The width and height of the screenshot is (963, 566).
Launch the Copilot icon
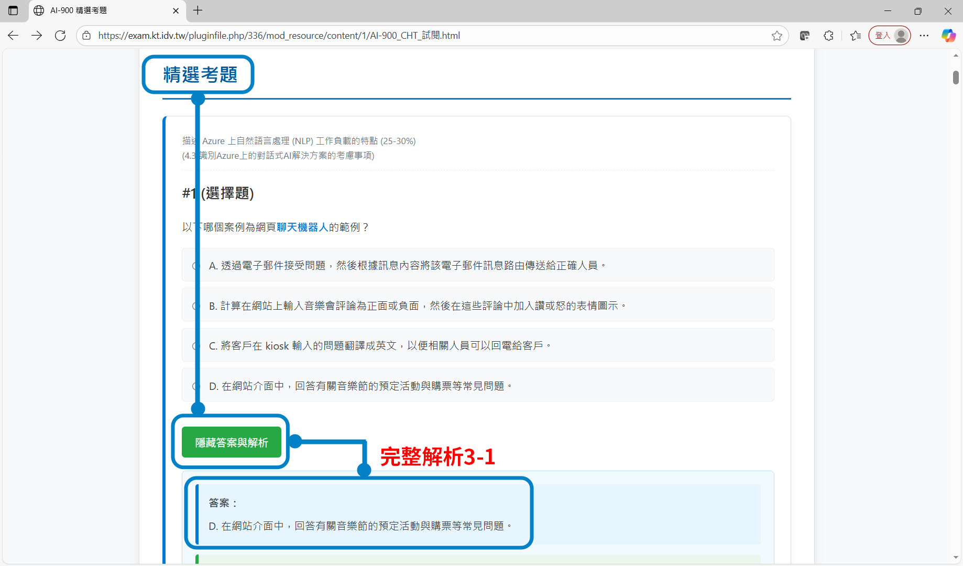pos(948,36)
